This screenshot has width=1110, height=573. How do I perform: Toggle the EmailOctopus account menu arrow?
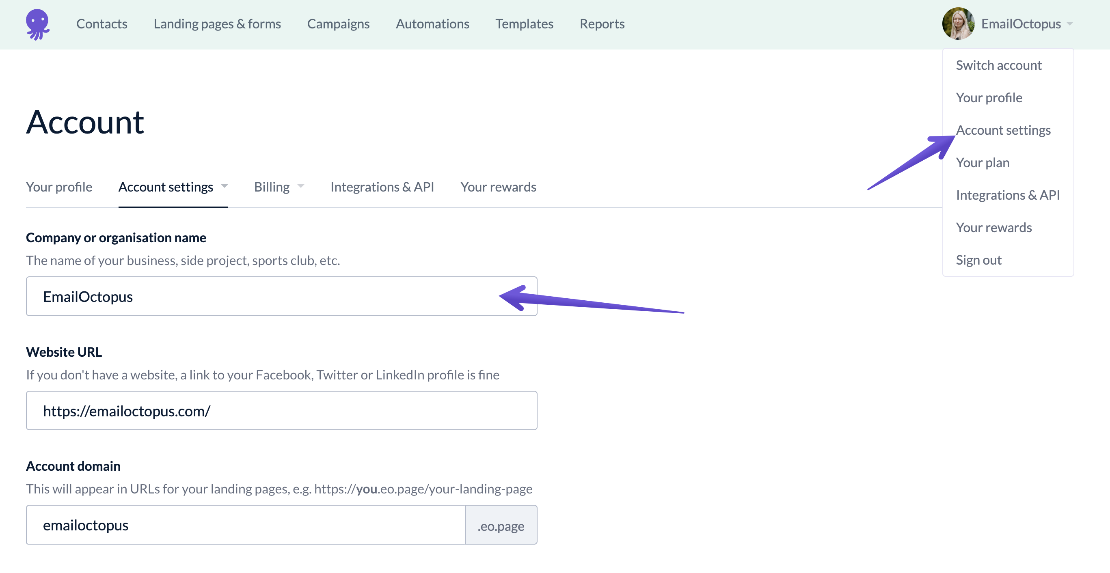click(1070, 24)
